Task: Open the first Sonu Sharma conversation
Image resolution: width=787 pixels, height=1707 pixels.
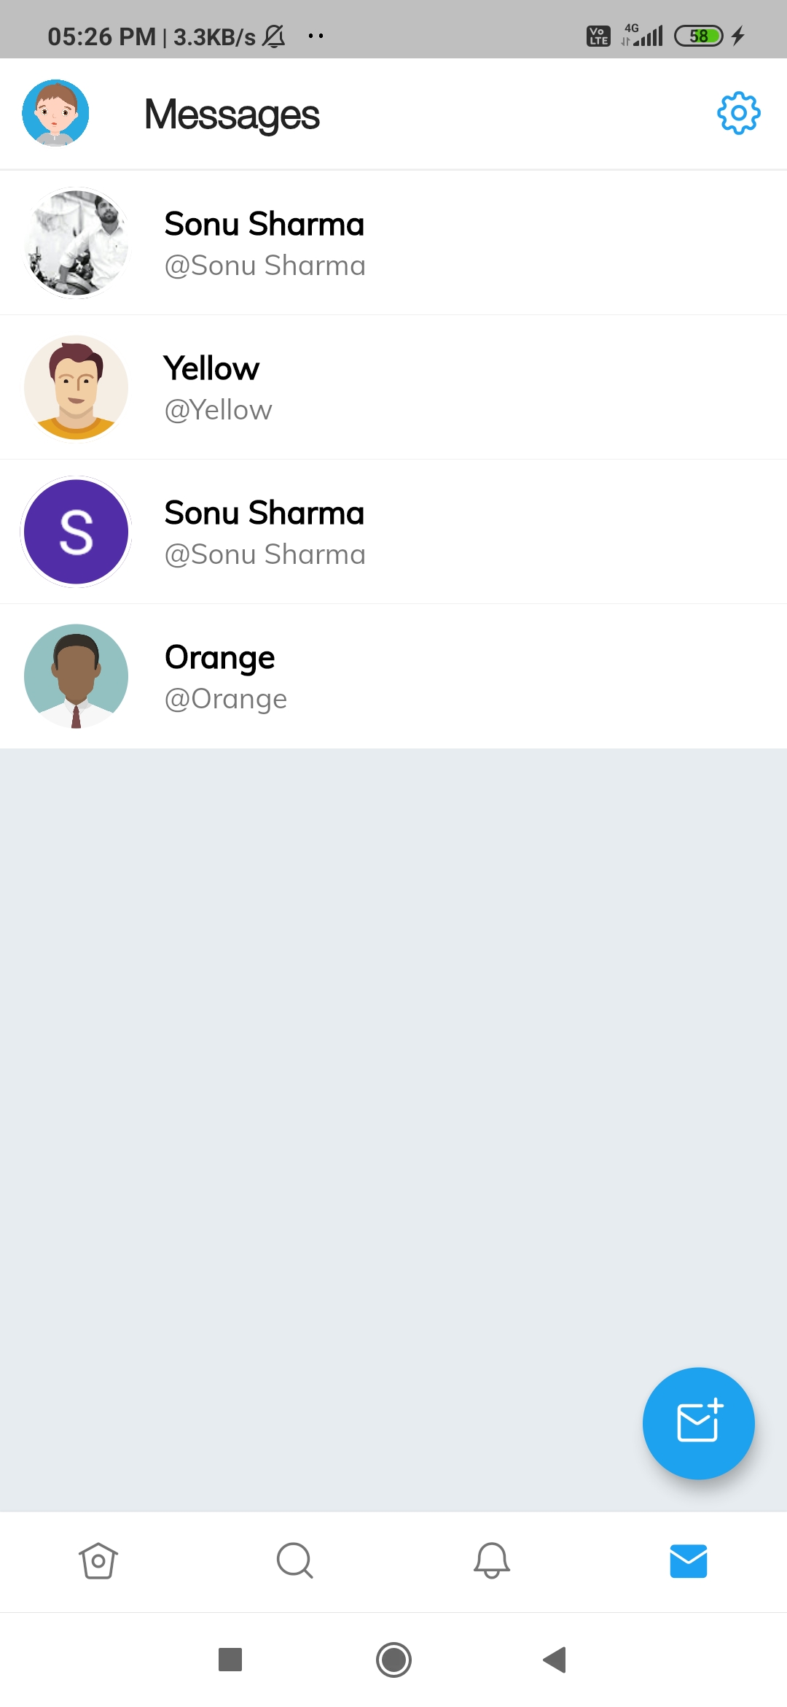Action: tap(393, 243)
